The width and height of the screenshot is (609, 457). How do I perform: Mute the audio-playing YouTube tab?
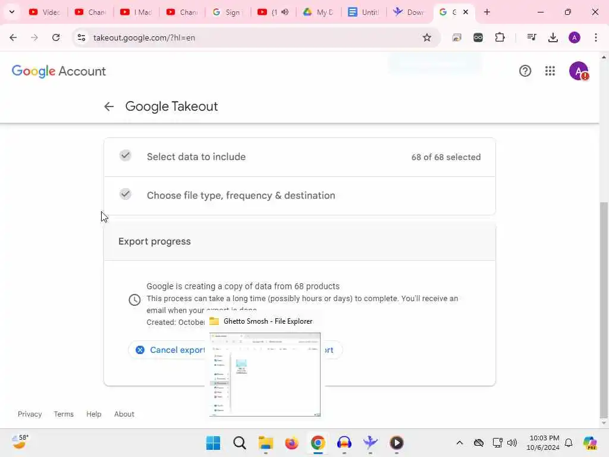coord(285,12)
